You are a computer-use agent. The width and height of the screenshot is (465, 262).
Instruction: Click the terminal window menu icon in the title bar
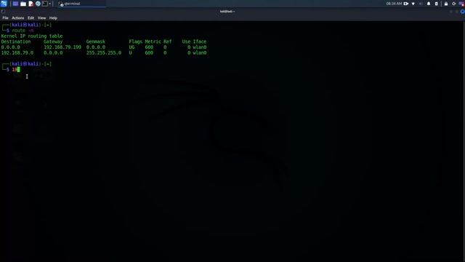[3, 12]
